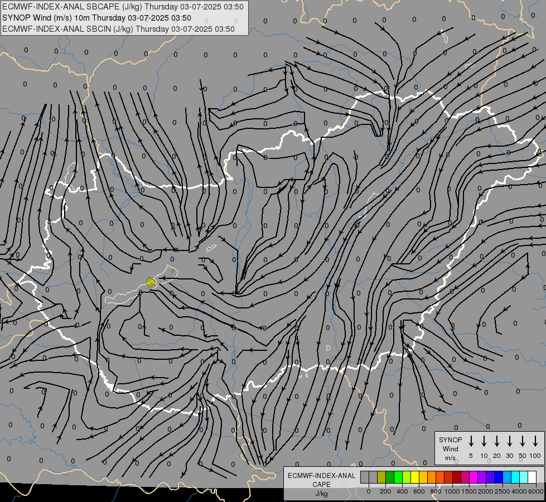Viewport: 546px width, 502px height.
Task: Select the orange swatch left of 800 tick
Action: click(432, 477)
